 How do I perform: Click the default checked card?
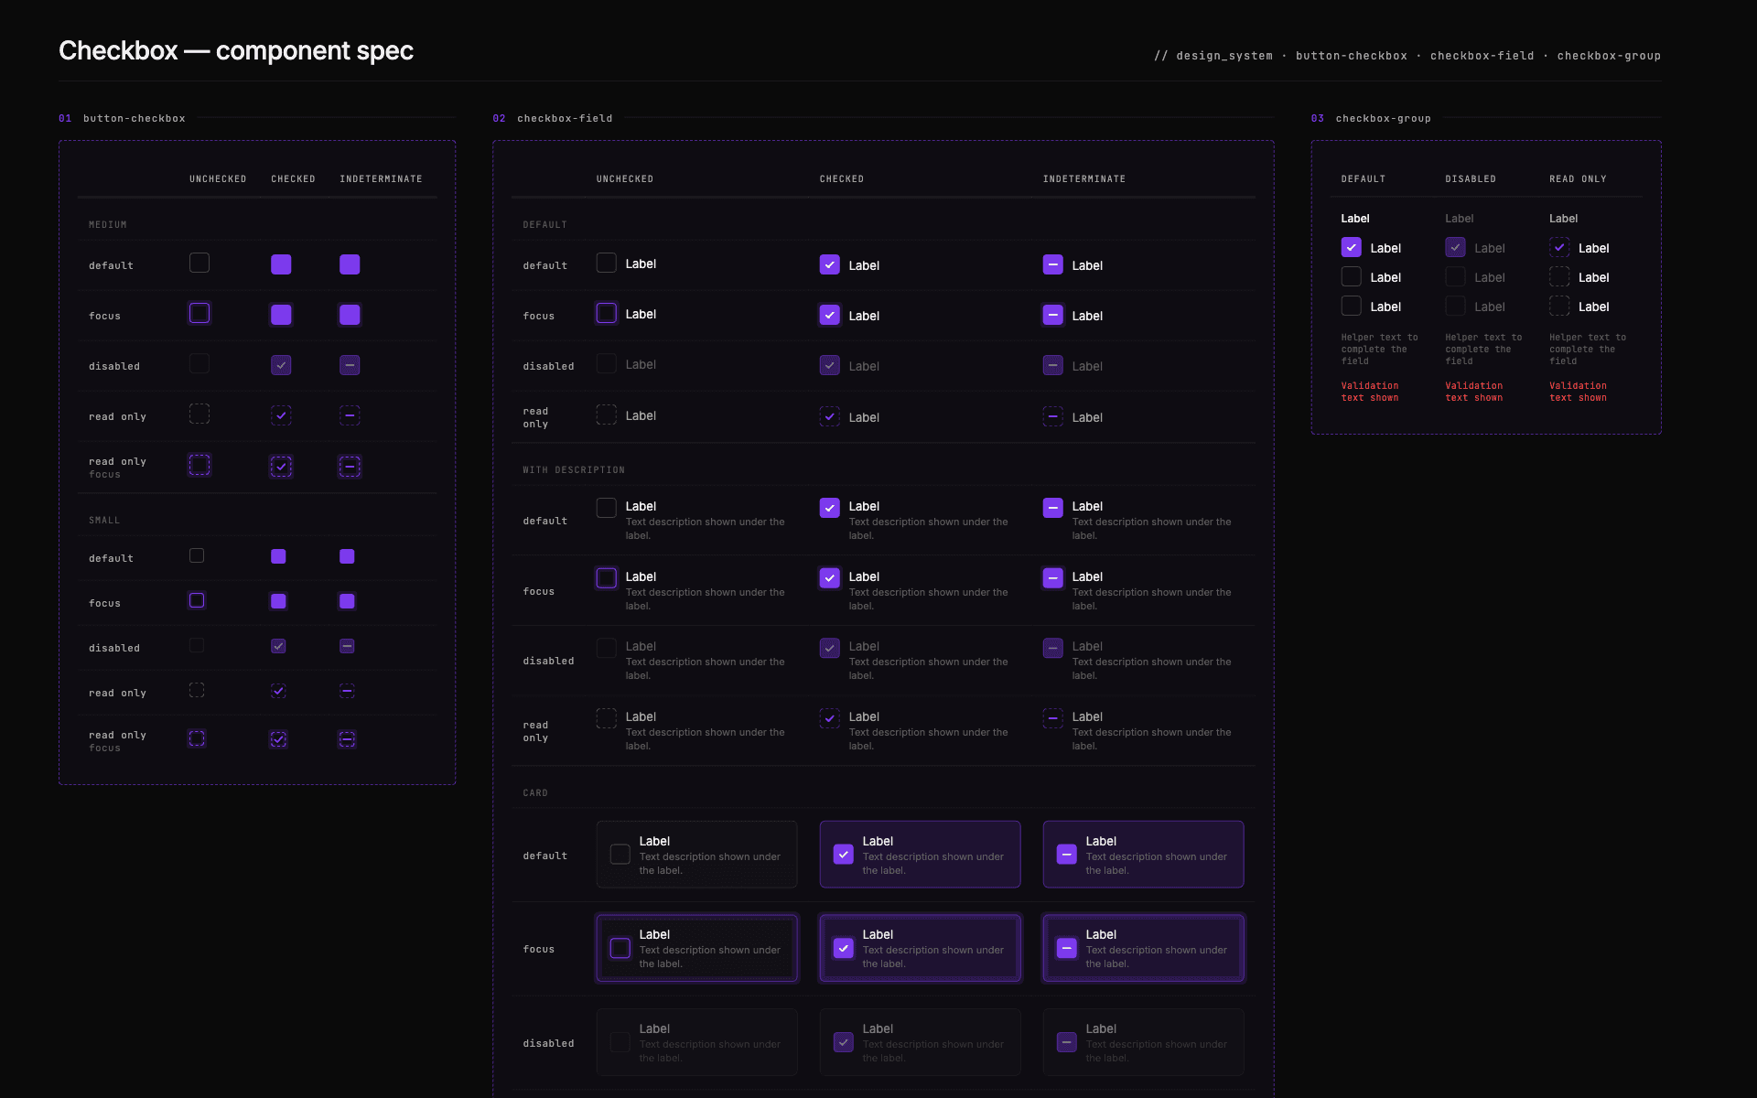(x=920, y=855)
